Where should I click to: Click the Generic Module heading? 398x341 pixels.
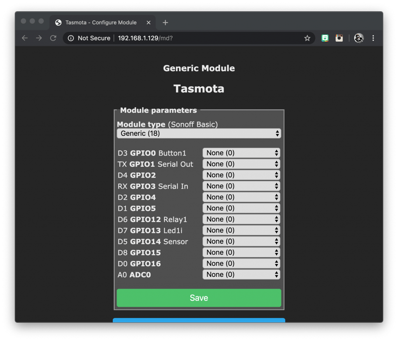(x=199, y=68)
